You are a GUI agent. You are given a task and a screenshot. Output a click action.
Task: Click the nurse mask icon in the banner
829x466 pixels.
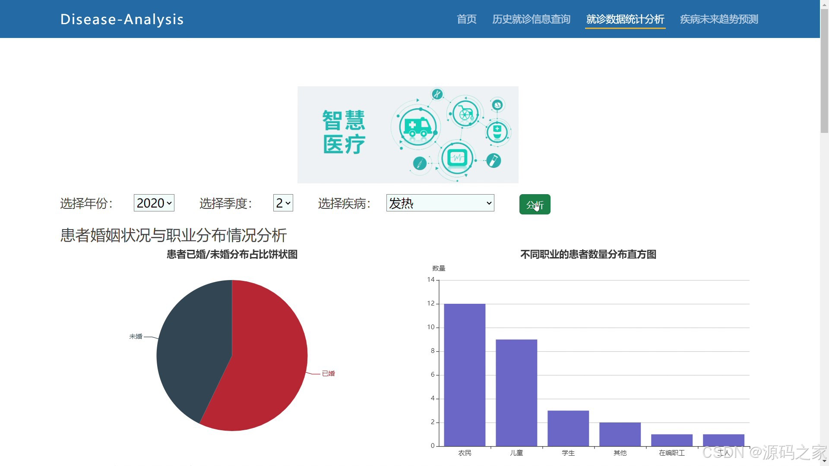click(x=497, y=132)
